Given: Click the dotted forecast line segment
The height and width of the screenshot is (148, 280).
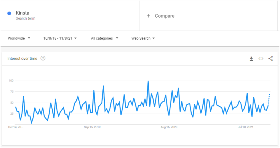Looking at the screenshot, I should coord(269,100).
